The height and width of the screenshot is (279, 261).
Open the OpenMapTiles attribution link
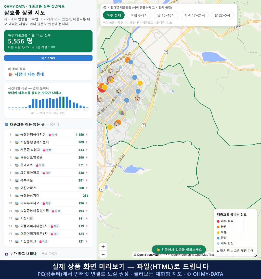pyautogui.click(x=203, y=255)
